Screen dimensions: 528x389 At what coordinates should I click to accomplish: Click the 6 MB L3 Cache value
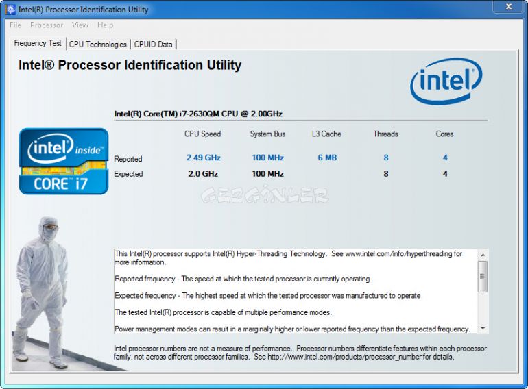327,158
